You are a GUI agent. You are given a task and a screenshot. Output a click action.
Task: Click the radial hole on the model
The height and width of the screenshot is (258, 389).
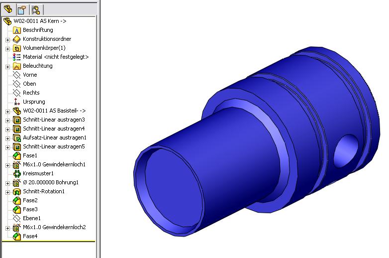pyautogui.click(x=346, y=151)
